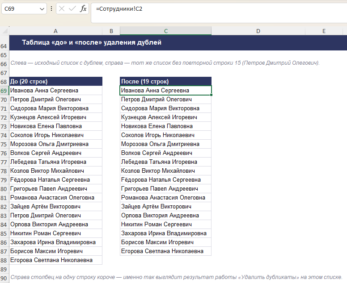
Task: Select row 88 header
Action: (x=4, y=260)
